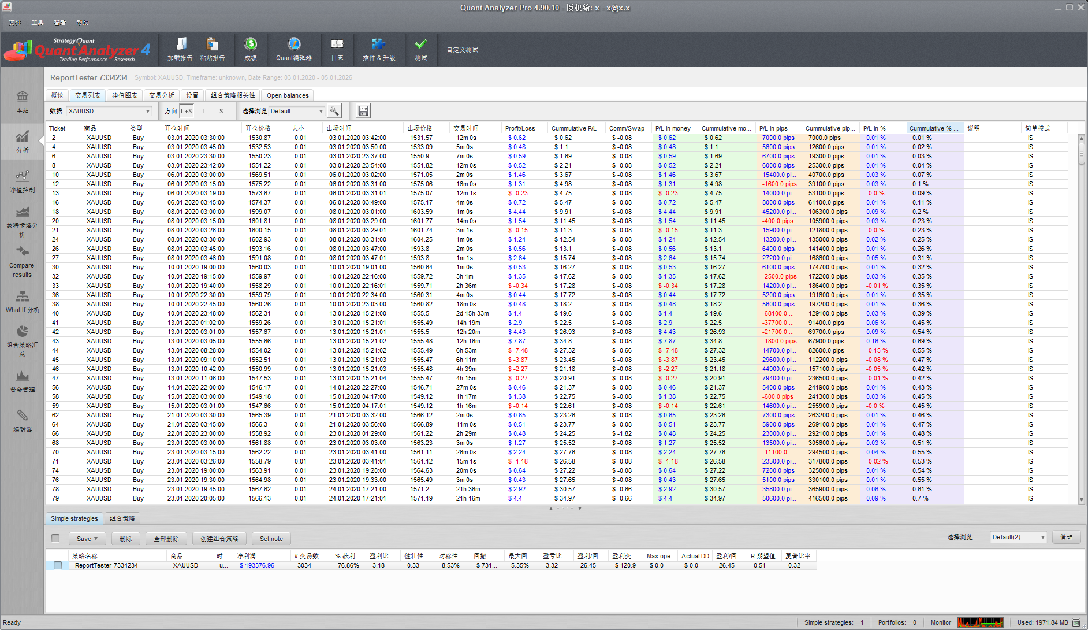
Task: Click the 全部删除 delete all button
Action: 166,539
